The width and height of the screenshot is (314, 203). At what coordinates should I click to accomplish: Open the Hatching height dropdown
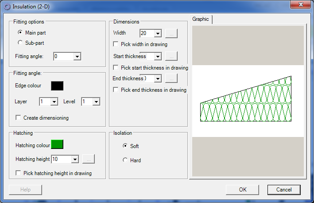pos(75,160)
